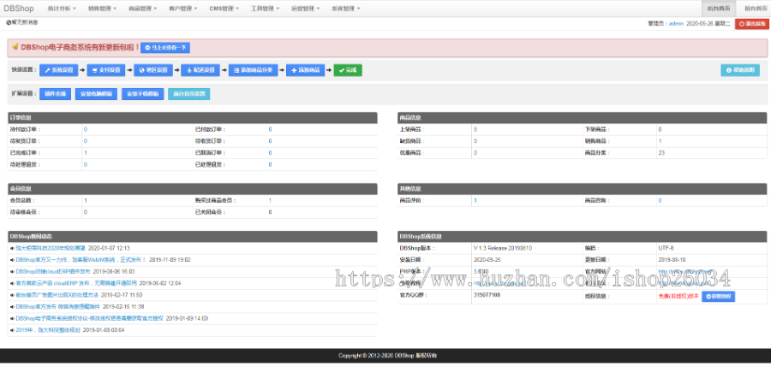Click speaker icon beside 2019-01-08 news
Viewport: 771px width, 378px height.
[12, 331]
